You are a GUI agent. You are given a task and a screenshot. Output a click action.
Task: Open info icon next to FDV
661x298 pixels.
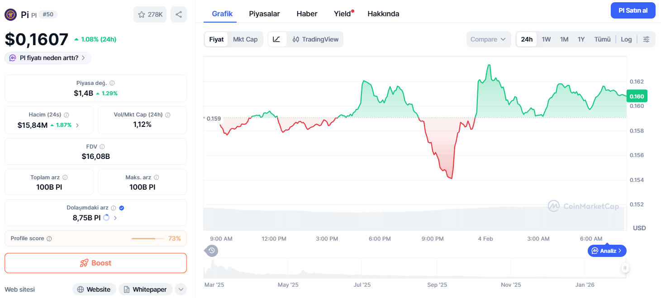[102, 147]
